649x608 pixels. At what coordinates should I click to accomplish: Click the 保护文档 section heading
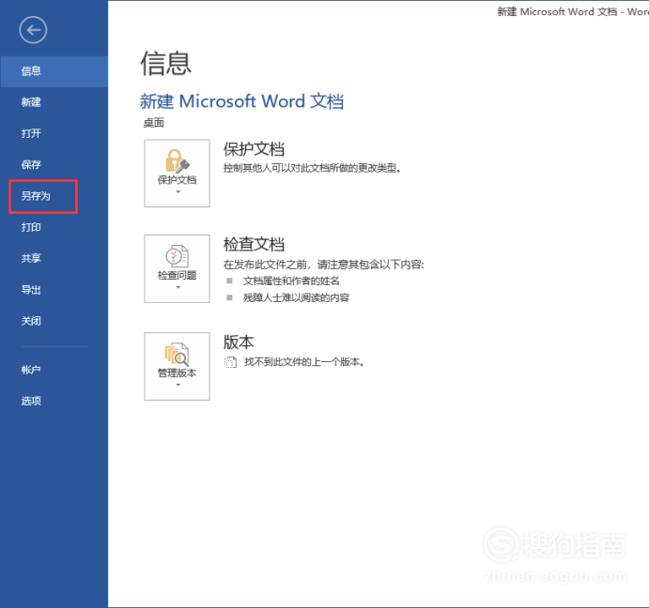254,149
